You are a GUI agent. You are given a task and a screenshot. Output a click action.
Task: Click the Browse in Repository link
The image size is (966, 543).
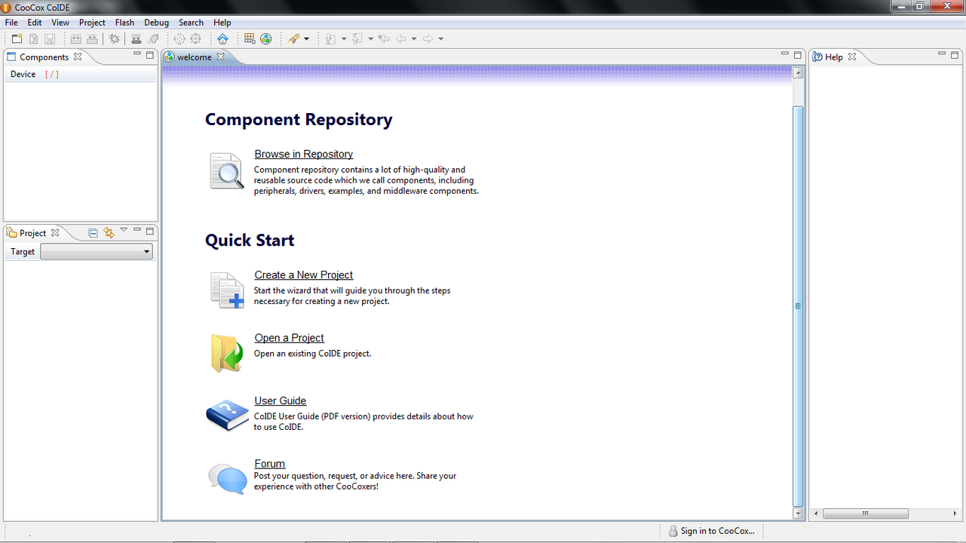[304, 154]
